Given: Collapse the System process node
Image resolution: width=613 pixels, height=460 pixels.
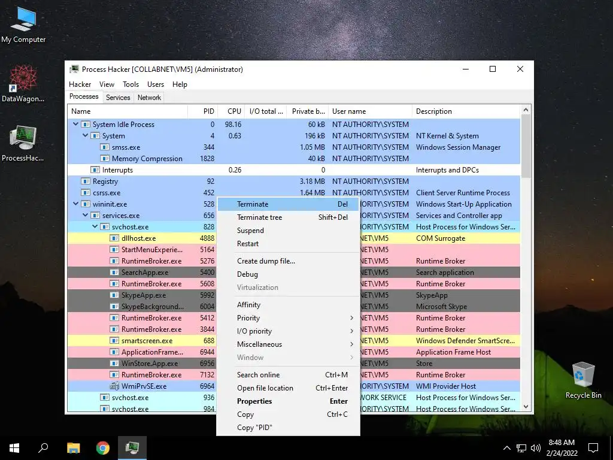Looking at the screenshot, I should click(85, 135).
